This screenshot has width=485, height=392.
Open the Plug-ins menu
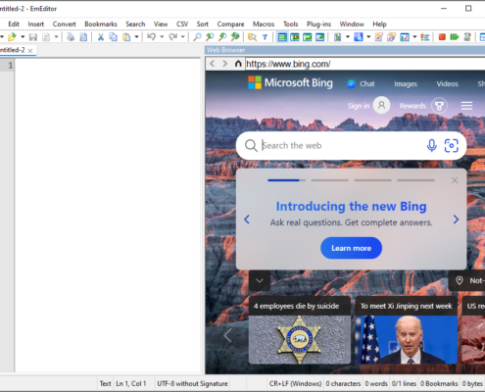pyautogui.click(x=318, y=24)
